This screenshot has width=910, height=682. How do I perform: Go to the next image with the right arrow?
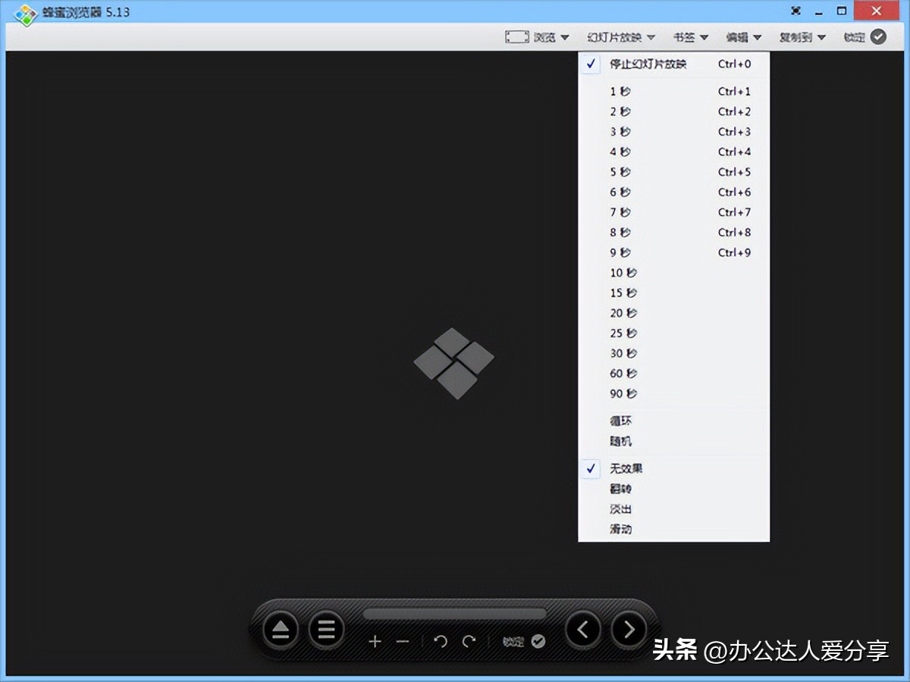click(x=627, y=629)
